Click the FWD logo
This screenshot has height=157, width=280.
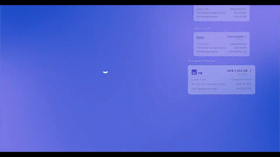[200, 38]
